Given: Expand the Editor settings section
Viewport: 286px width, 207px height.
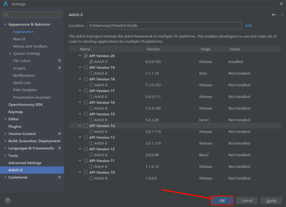Looking at the screenshot, I should click(x=5, y=119).
